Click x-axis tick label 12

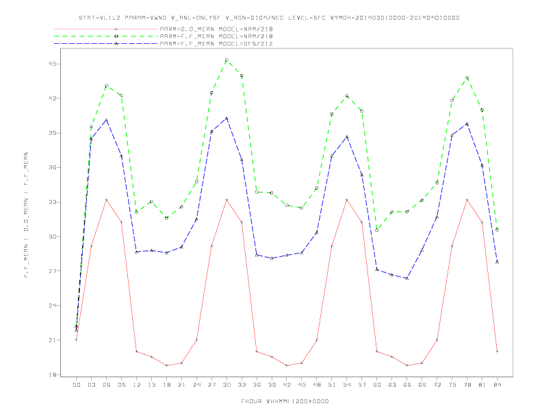click(137, 385)
